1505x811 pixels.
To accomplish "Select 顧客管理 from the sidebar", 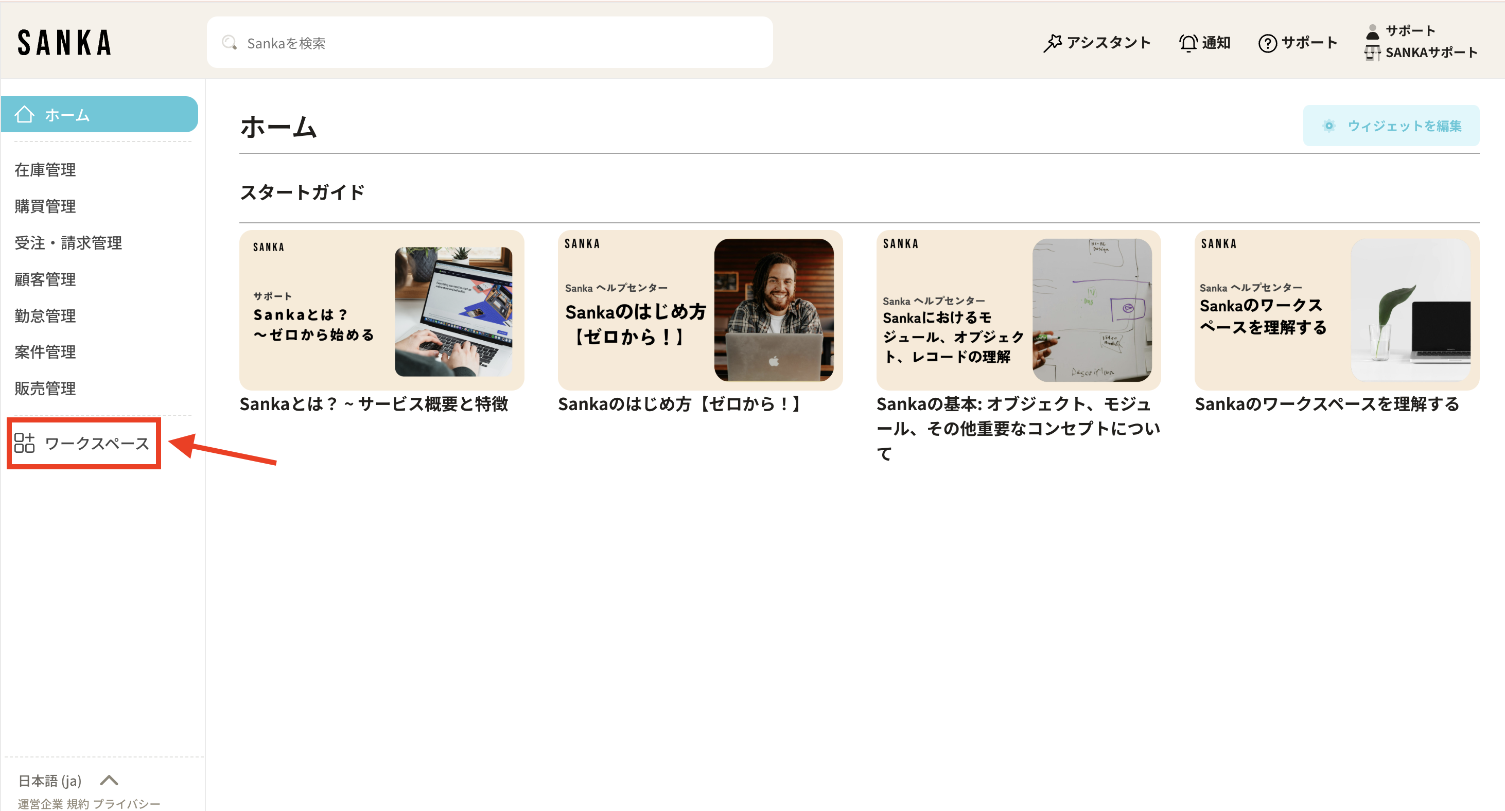I will point(45,279).
